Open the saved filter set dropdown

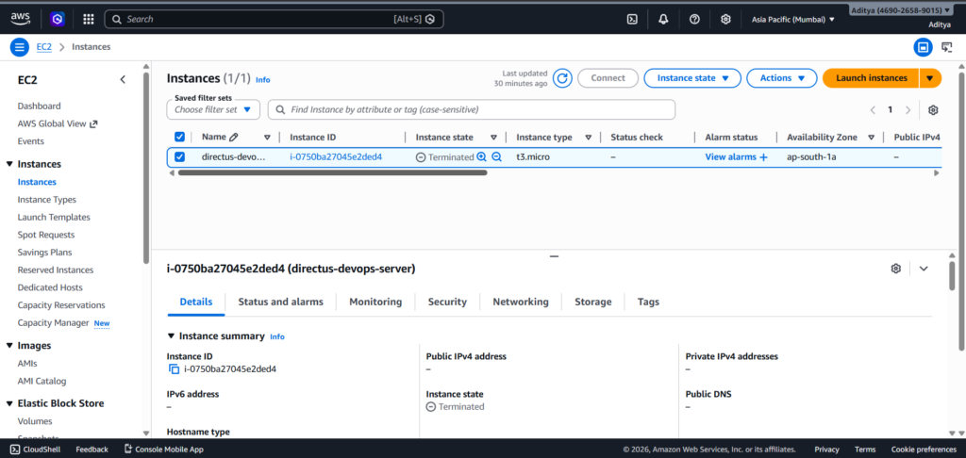pyautogui.click(x=213, y=110)
